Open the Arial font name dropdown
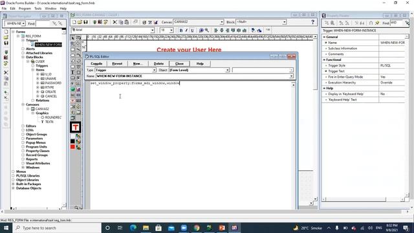The height and width of the screenshot is (233, 414). [x=153, y=30]
